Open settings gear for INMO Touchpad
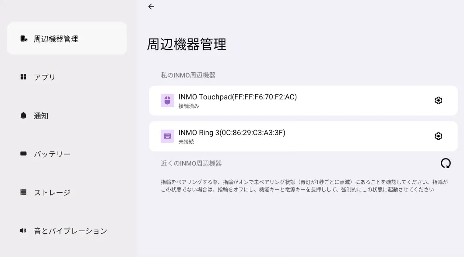Image resolution: width=464 pixels, height=257 pixels. tap(438, 101)
